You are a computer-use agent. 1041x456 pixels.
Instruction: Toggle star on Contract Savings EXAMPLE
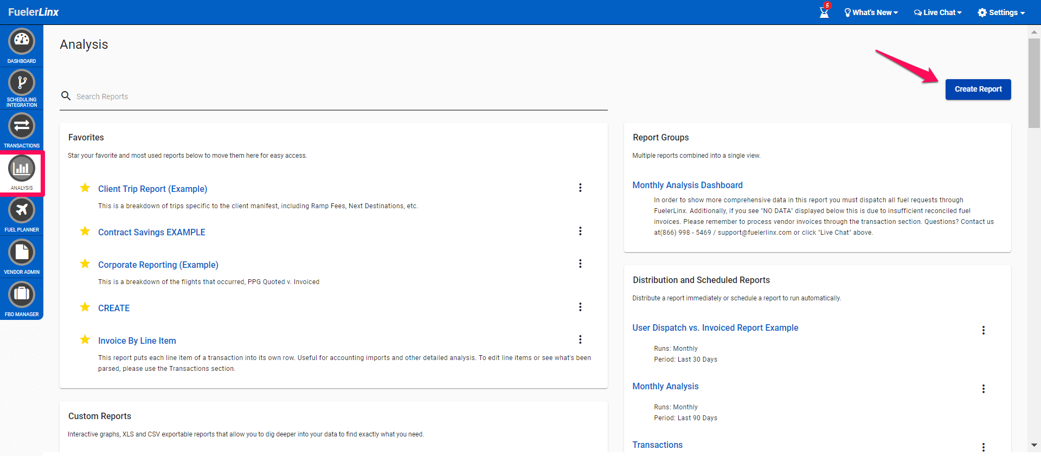click(85, 232)
